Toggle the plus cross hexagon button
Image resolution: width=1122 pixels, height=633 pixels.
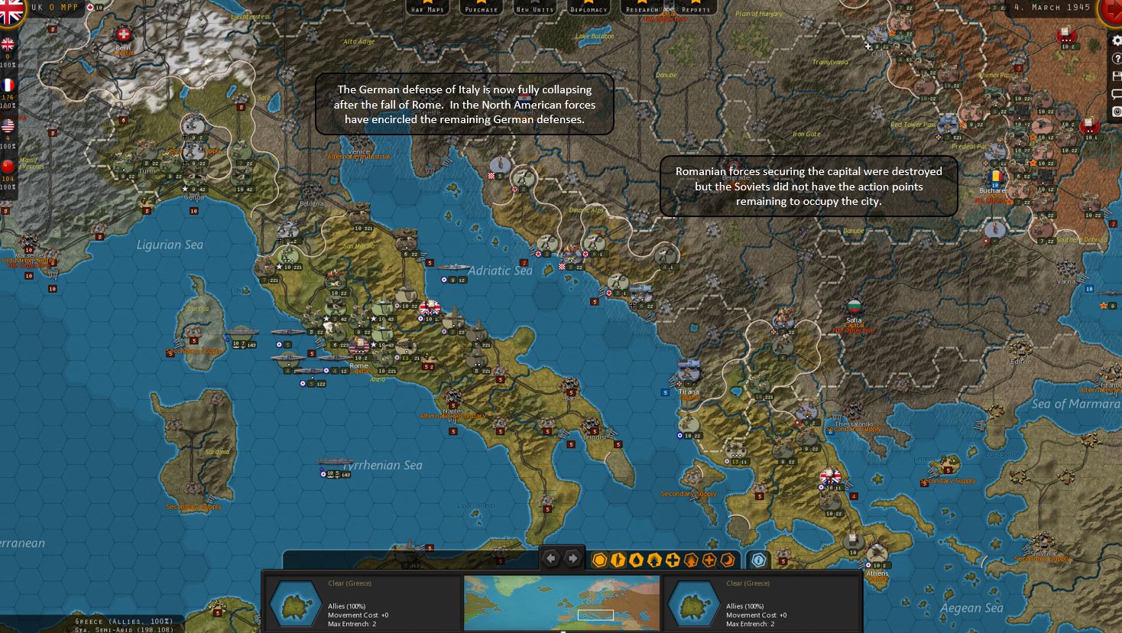673,560
